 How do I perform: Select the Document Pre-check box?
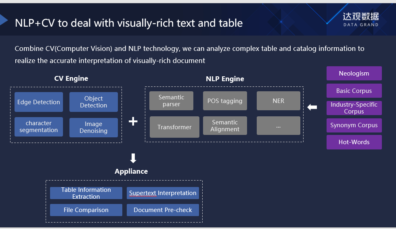click(163, 210)
